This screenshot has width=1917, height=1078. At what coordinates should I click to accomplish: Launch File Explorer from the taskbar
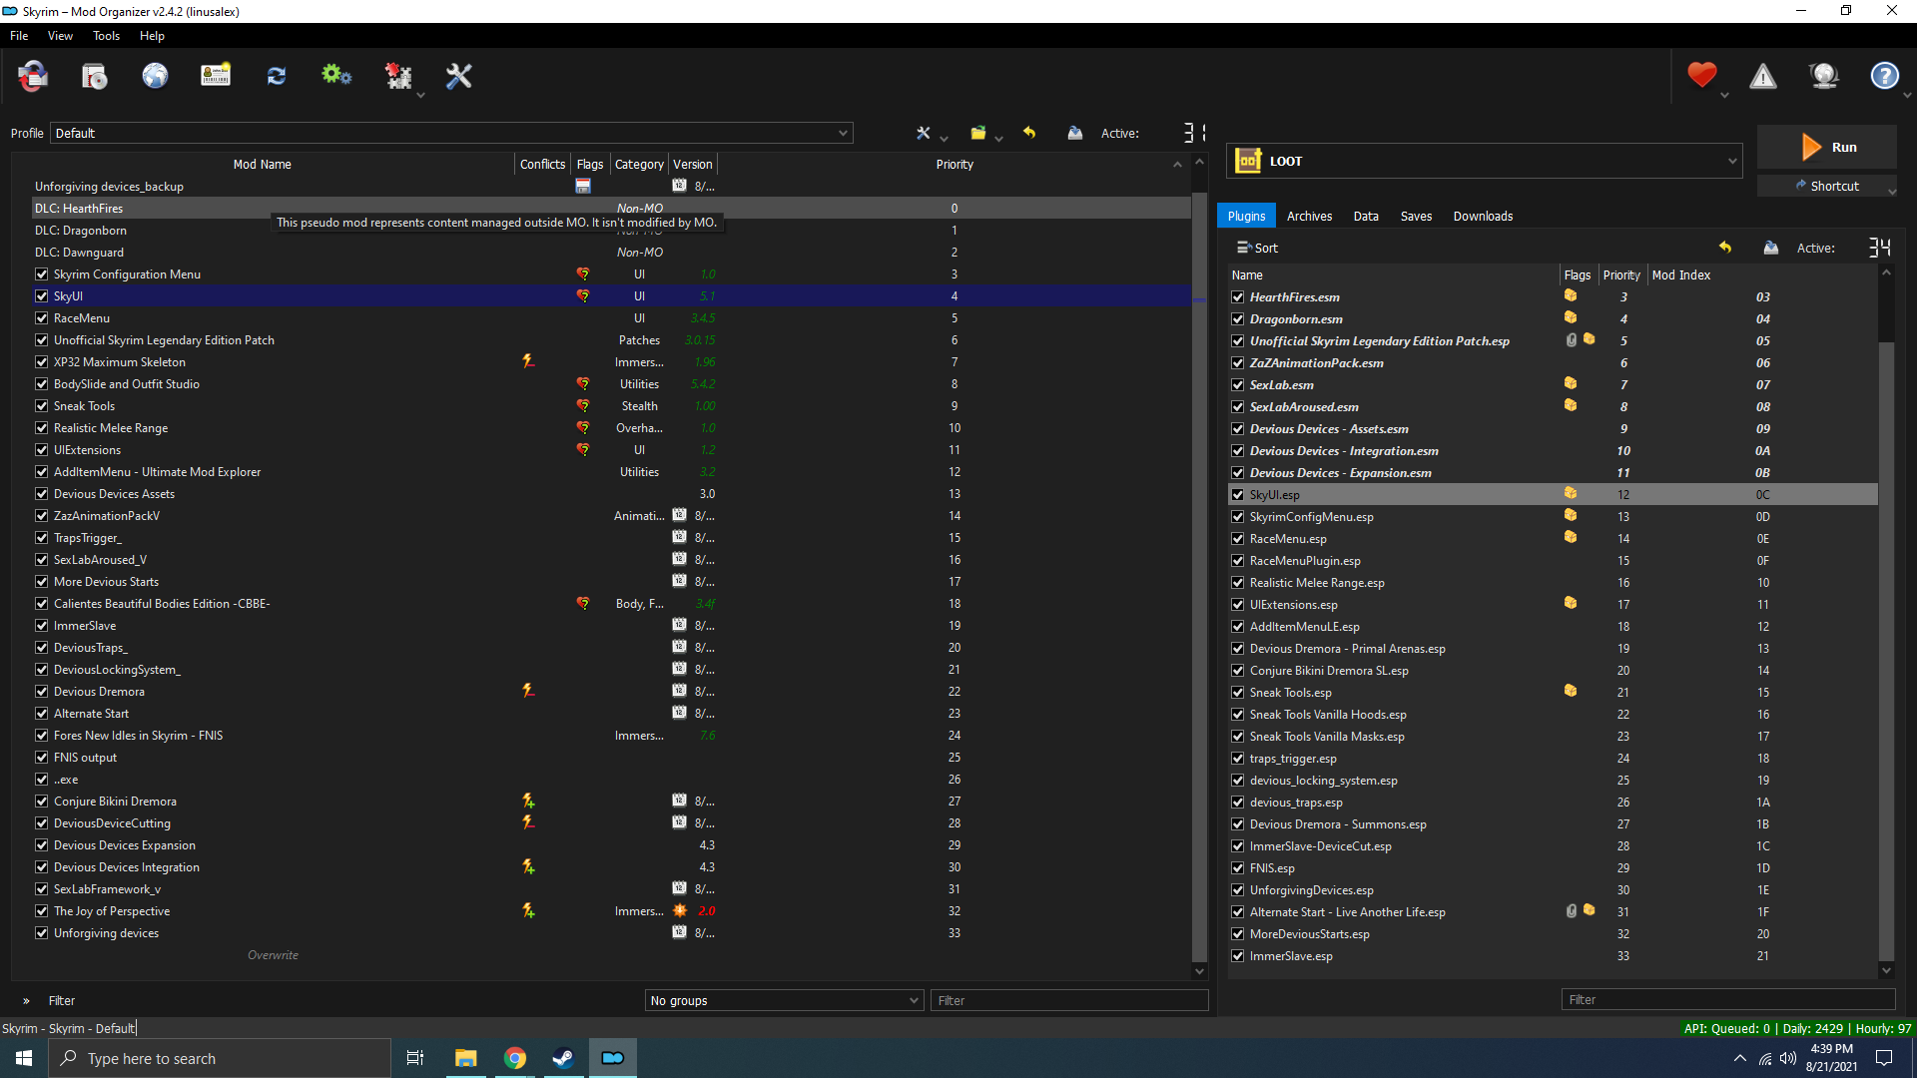pyautogui.click(x=466, y=1058)
